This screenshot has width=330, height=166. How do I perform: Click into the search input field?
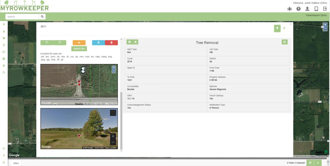pos(22,17)
